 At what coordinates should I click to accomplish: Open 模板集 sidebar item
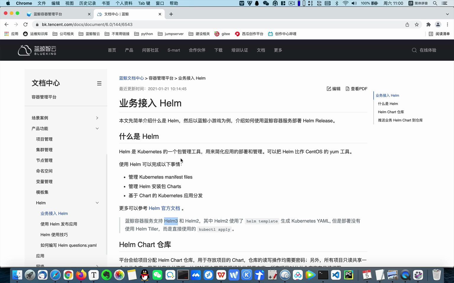pyautogui.click(x=42, y=192)
